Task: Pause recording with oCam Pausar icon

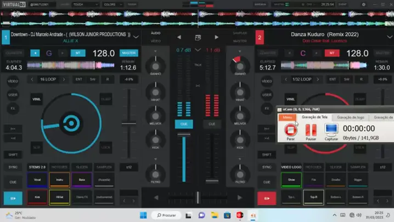Action: click(x=311, y=130)
